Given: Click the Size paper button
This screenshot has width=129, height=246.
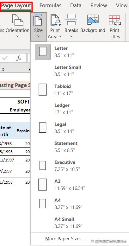Looking at the screenshot, I should [38, 26].
